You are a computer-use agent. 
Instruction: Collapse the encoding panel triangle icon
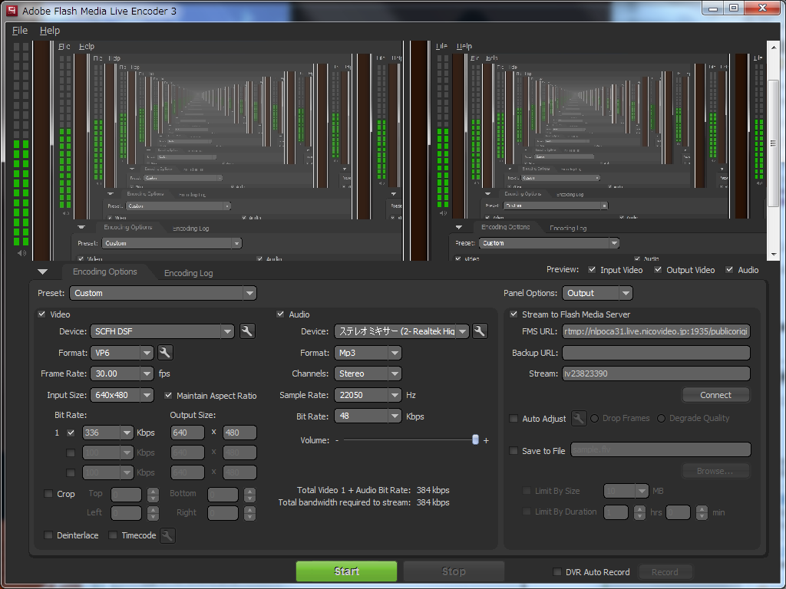[x=43, y=271]
